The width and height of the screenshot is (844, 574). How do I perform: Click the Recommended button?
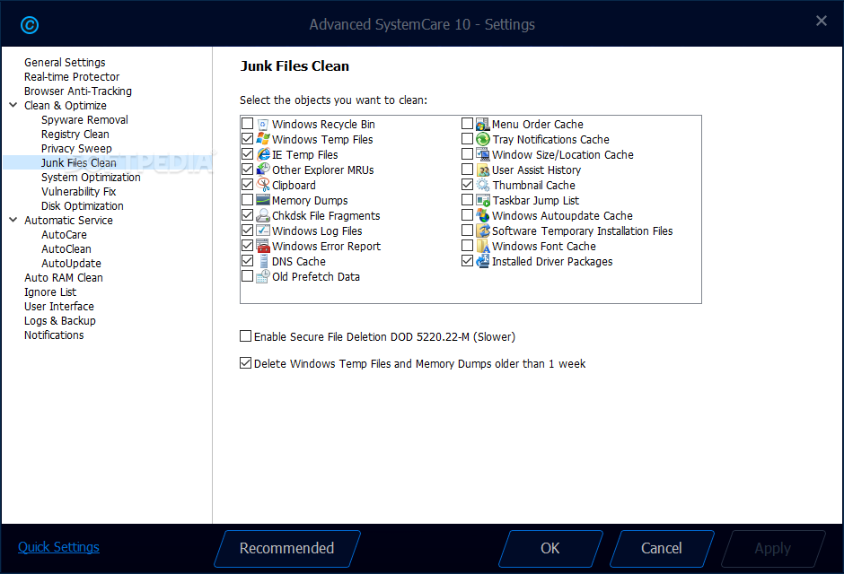click(x=287, y=548)
